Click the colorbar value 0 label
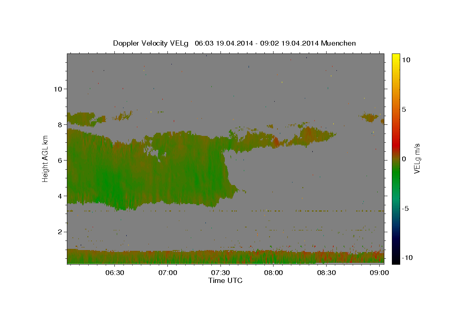Screen dimensions: 475x317 point(404,159)
